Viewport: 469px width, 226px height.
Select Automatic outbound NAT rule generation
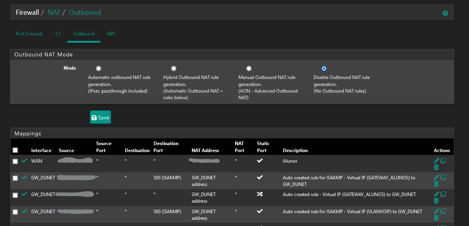click(99, 68)
